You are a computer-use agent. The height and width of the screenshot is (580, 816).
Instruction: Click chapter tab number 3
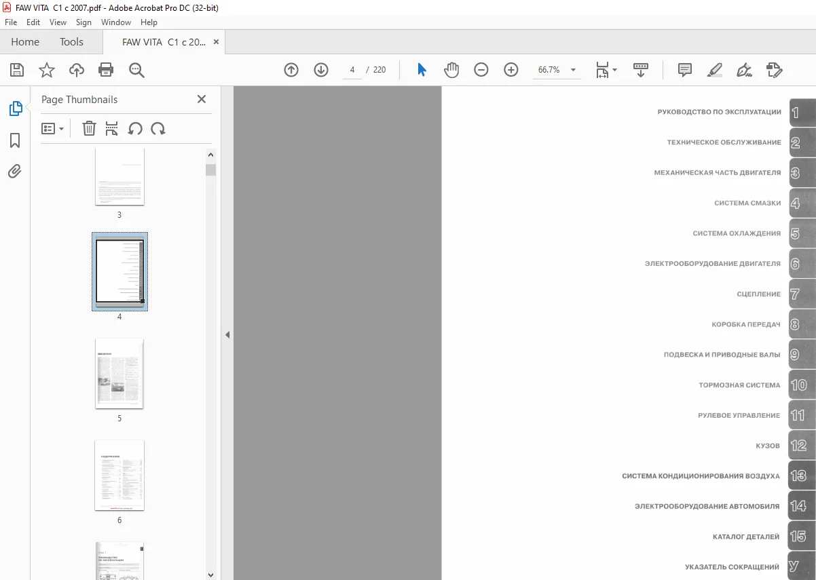[x=802, y=173]
